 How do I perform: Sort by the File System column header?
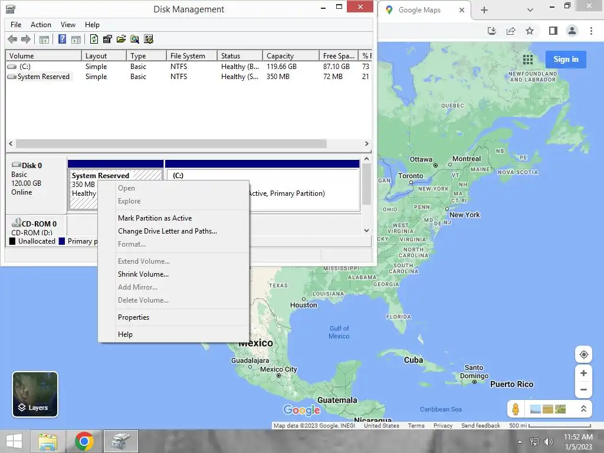192,56
